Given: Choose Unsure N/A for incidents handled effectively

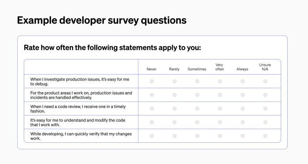Looking at the screenshot, I should coord(265,95).
